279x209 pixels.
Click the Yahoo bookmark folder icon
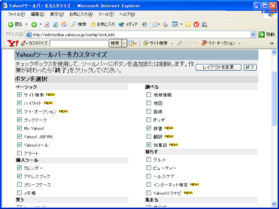click(x=131, y=43)
